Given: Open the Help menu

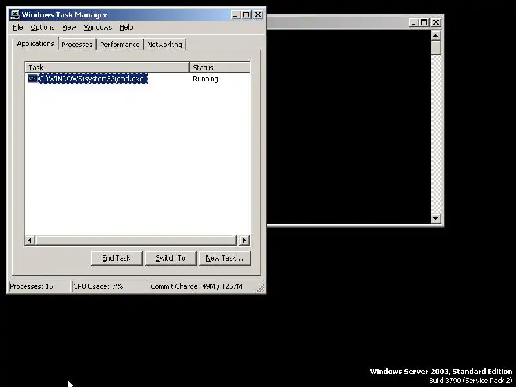Looking at the screenshot, I should click(126, 27).
